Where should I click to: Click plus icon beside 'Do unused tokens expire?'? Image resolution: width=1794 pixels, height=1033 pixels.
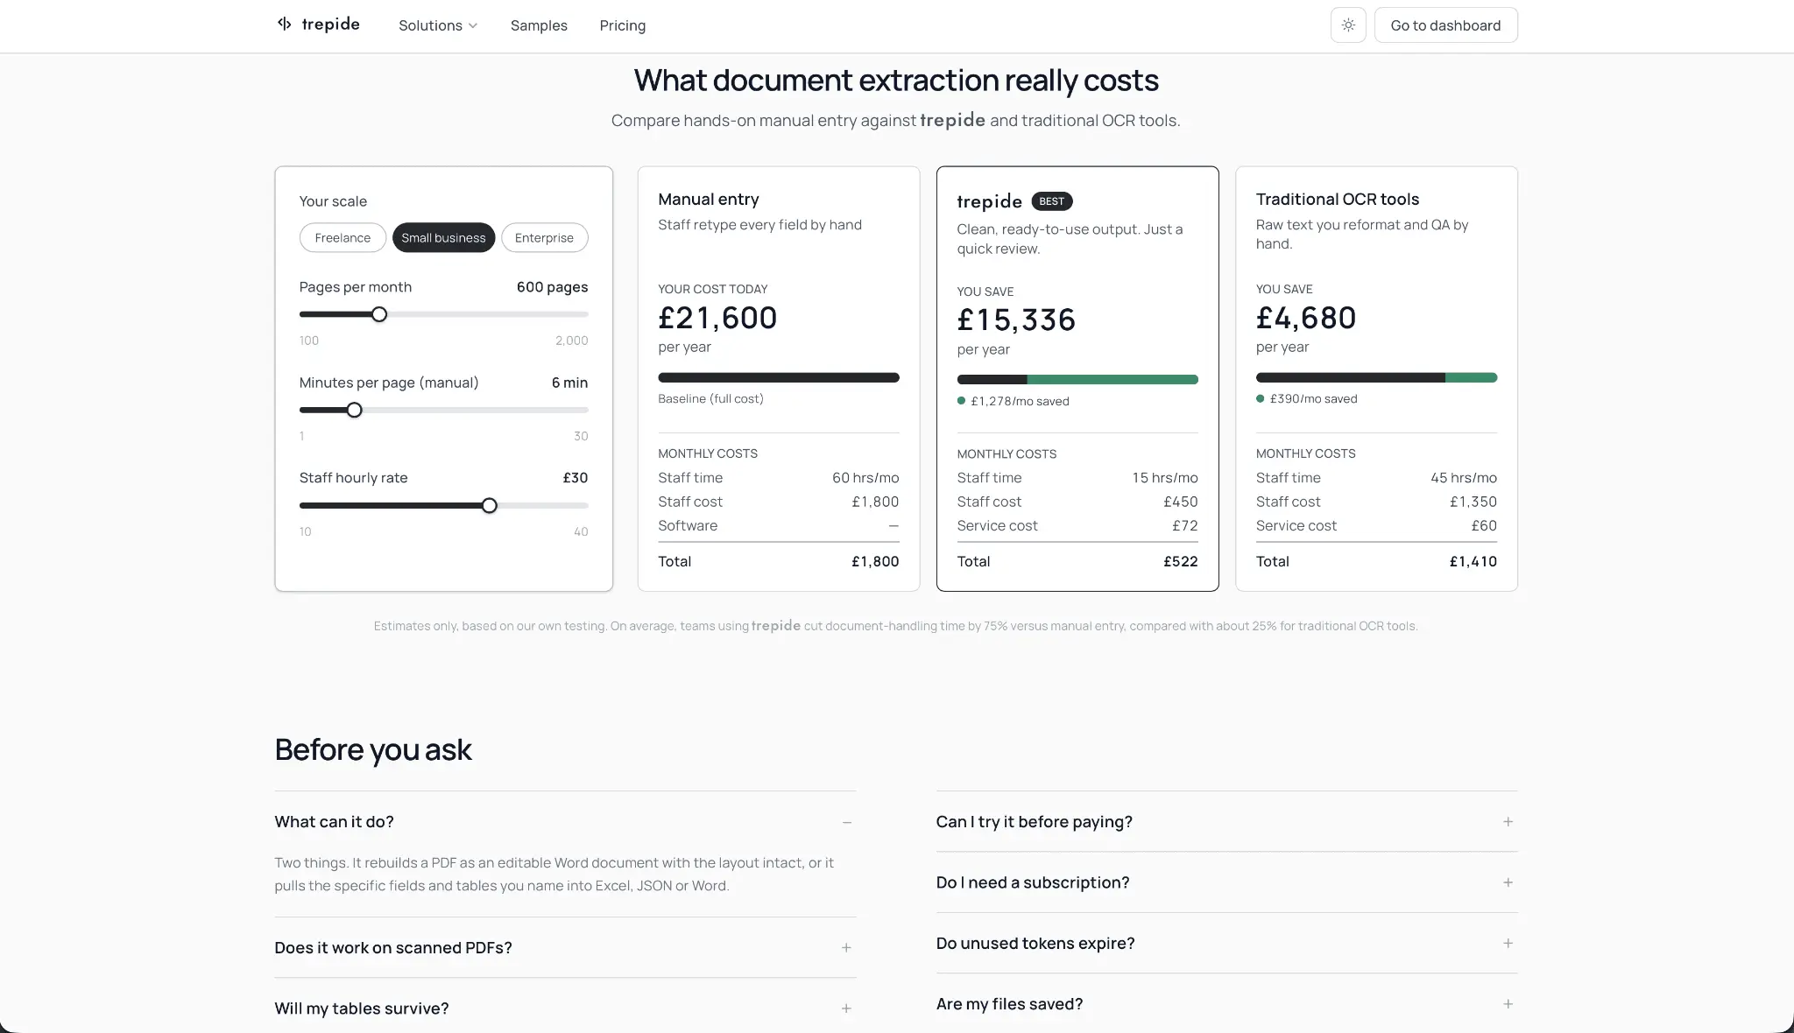(1508, 943)
